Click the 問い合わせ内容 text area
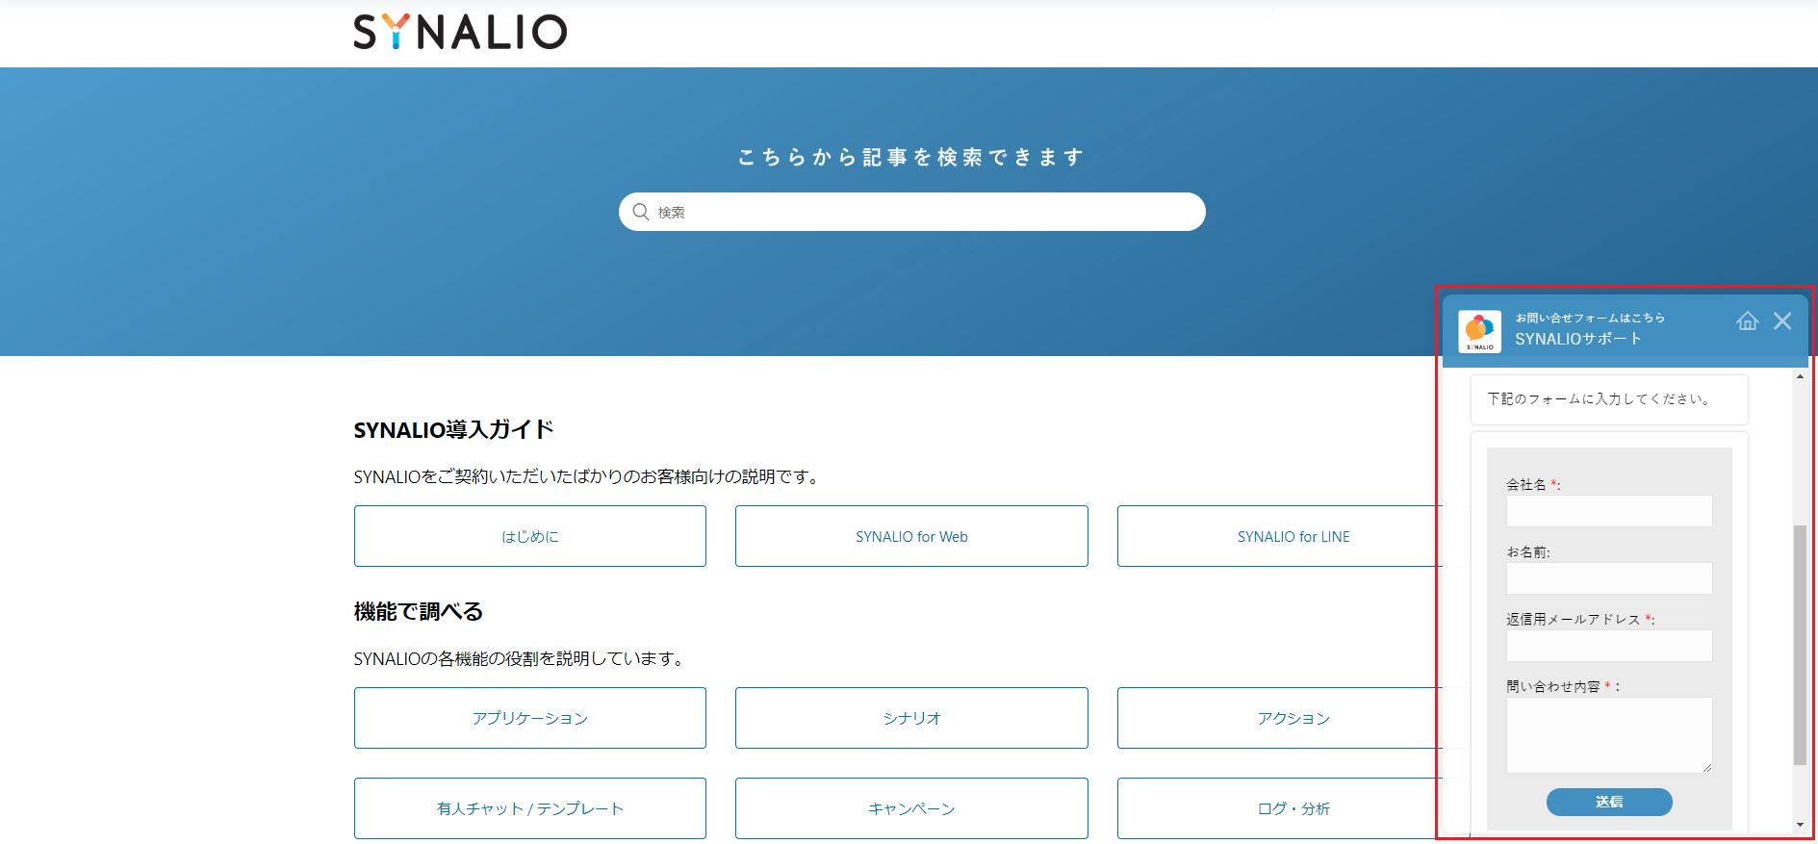Screen dimensions: 1818x844 point(1609,735)
